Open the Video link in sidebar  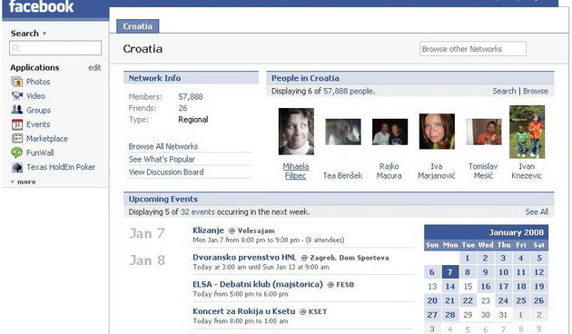pyautogui.click(x=35, y=96)
